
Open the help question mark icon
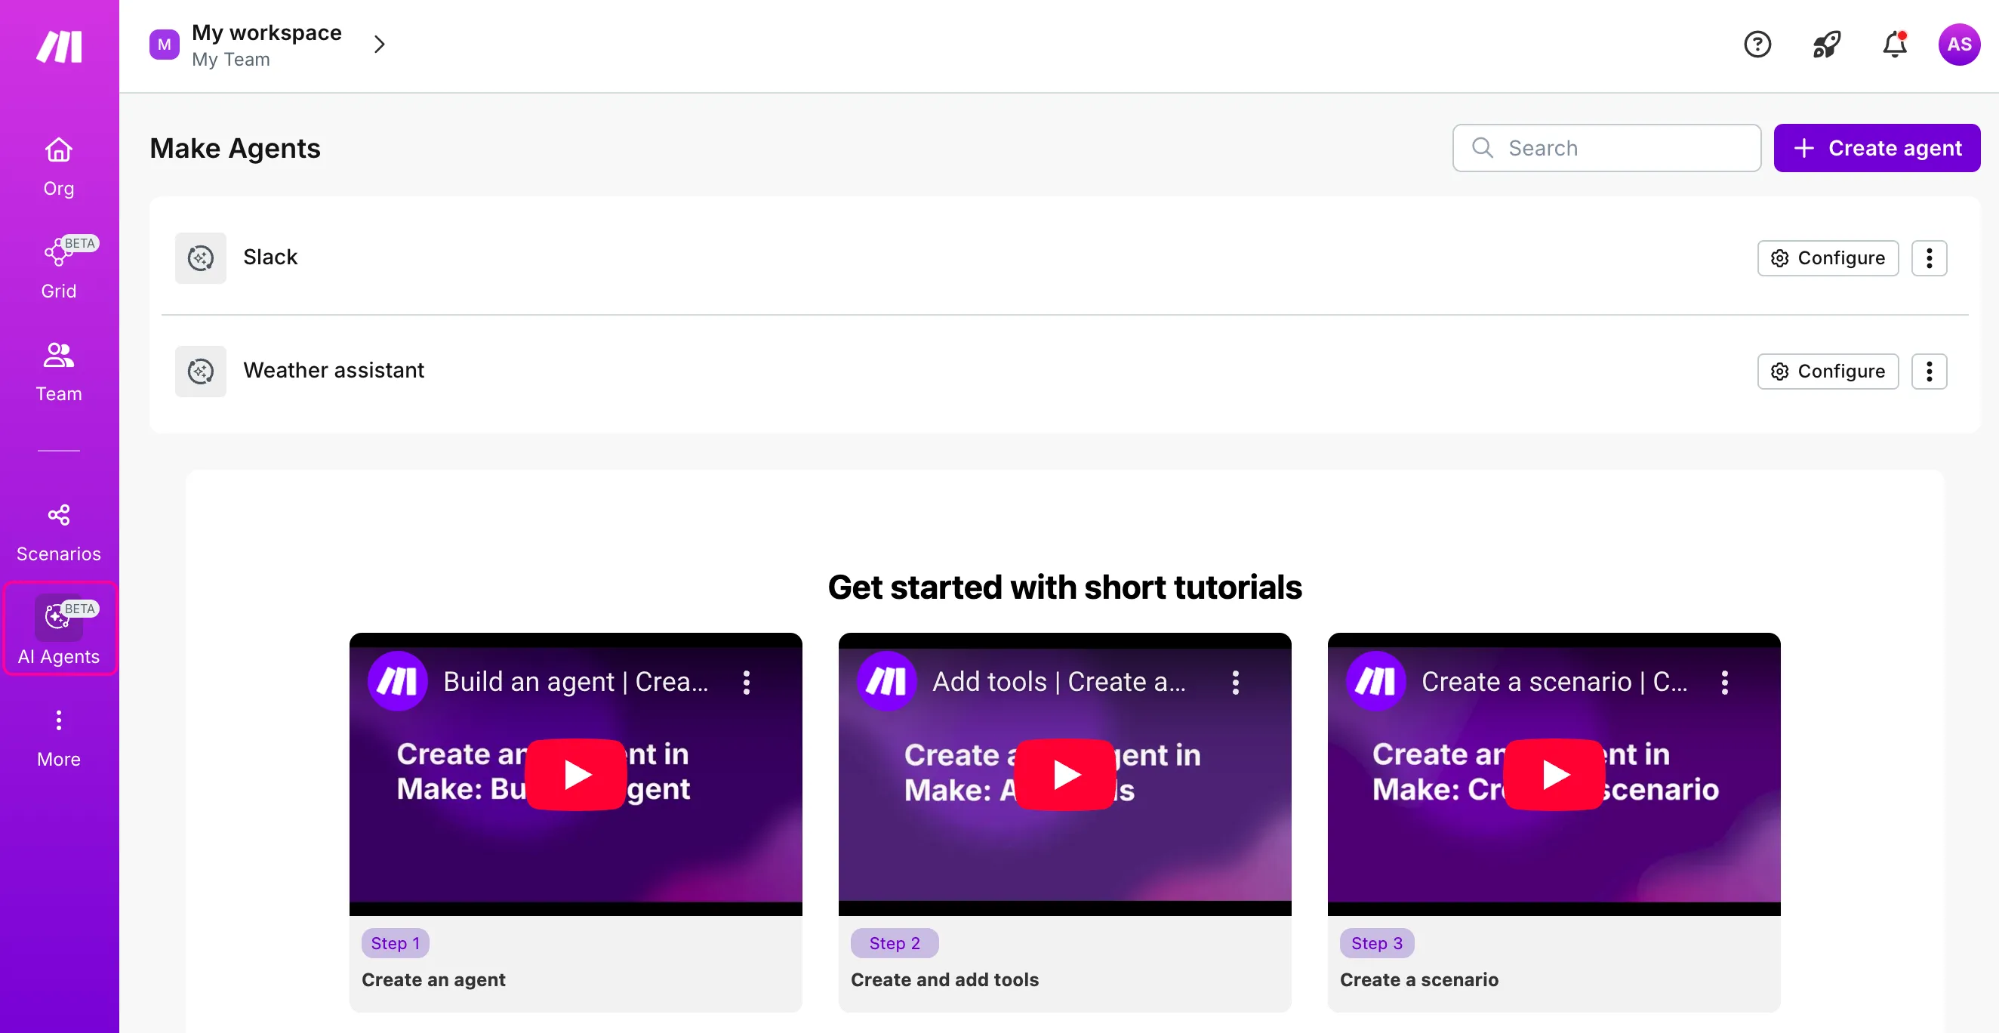1757,45
